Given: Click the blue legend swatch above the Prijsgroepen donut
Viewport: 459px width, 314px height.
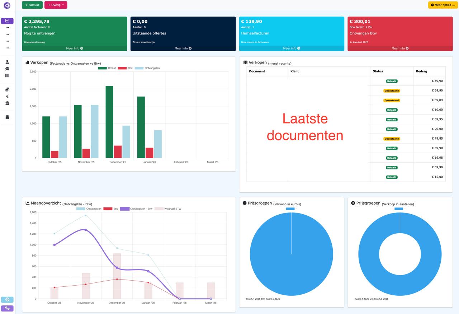Looking at the screenshot, I should pos(290,208).
